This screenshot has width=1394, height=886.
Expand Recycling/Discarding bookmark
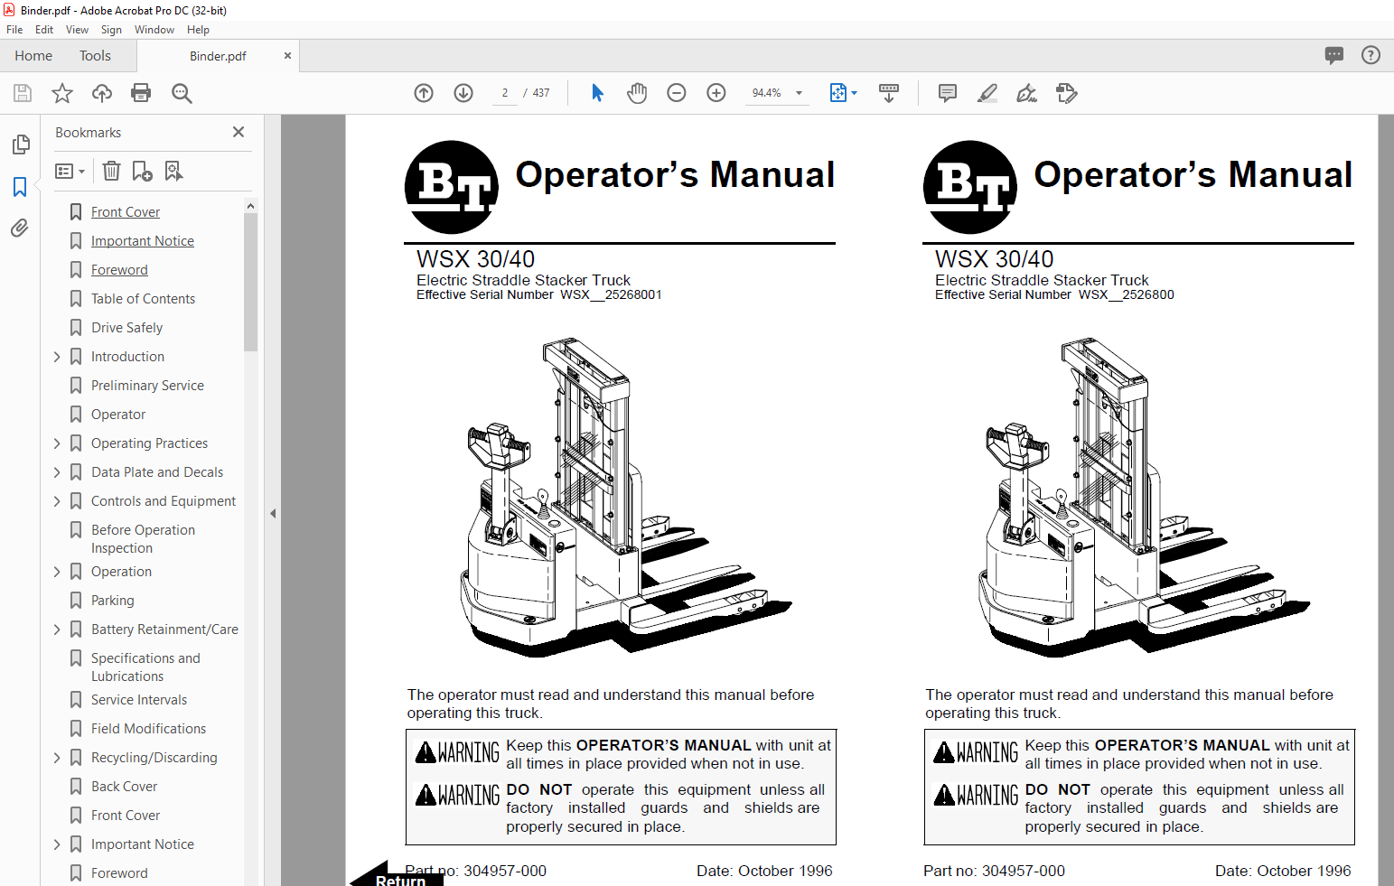point(57,758)
